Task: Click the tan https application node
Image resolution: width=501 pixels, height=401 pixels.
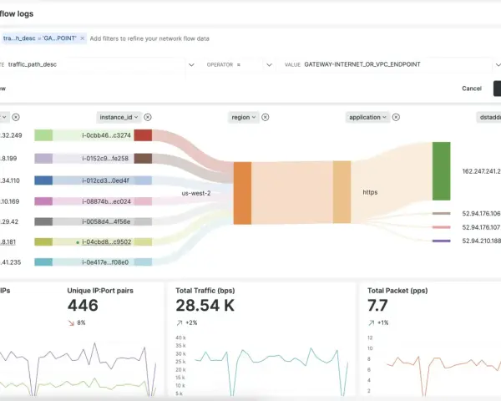Action: [342, 192]
